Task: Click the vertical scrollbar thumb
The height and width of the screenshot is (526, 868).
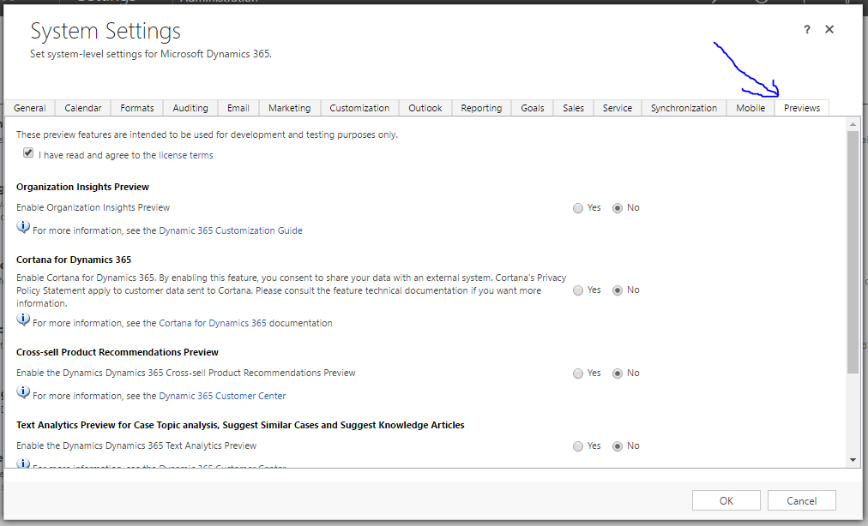Action: (853, 252)
